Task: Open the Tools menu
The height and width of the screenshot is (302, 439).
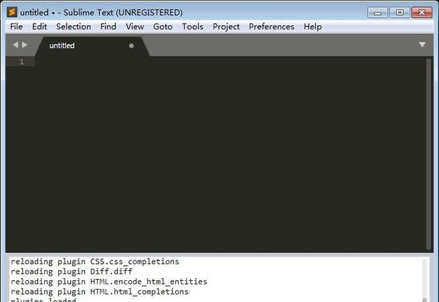Action: pyautogui.click(x=192, y=27)
